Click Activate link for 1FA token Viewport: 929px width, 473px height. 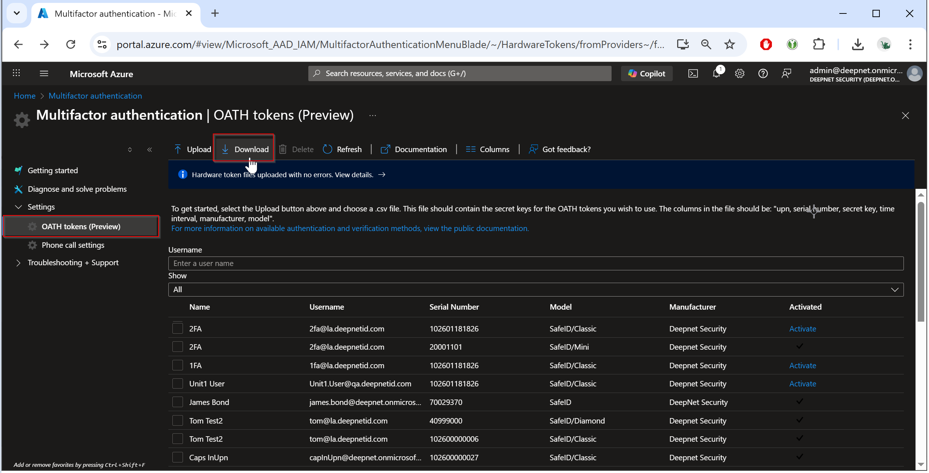coord(802,365)
